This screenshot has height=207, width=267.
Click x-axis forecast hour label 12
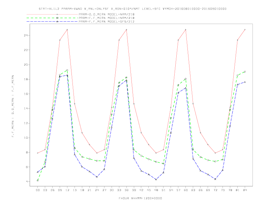(x=67, y=190)
